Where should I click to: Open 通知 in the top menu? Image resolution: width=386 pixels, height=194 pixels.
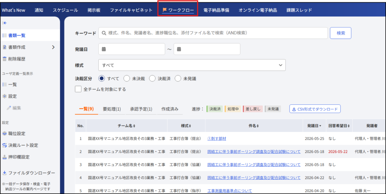[x=39, y=10]
